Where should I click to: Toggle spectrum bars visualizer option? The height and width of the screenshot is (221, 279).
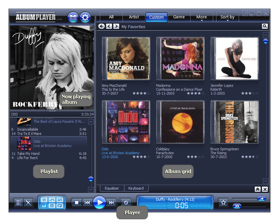(x=44, y=206)
